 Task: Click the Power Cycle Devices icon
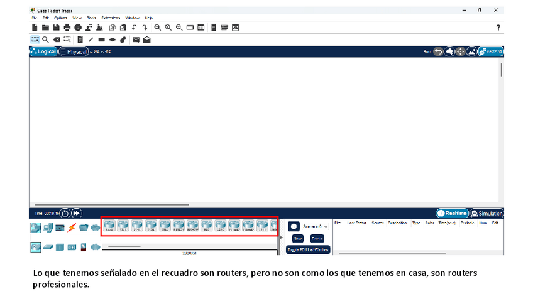tap(65, 214)
